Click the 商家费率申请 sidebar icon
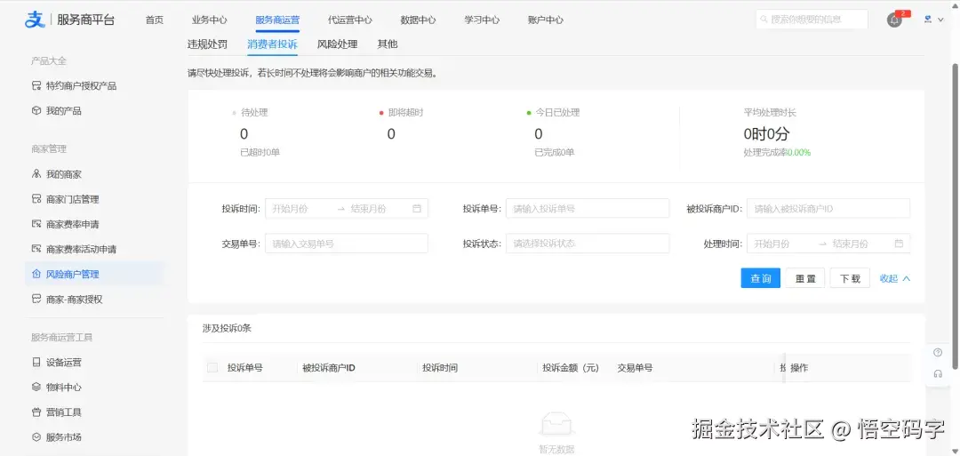Image resolution: width=960 pixels, height=456 pixels. click(36, 225)
